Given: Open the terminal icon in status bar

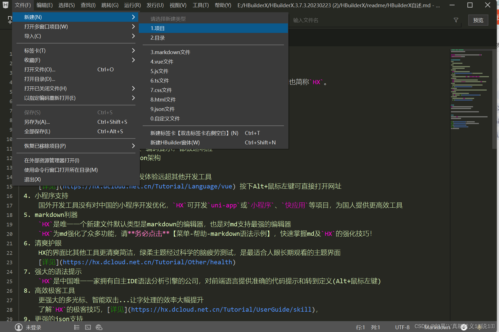Looking at the screenshot, I should click(x=88, y=327).
